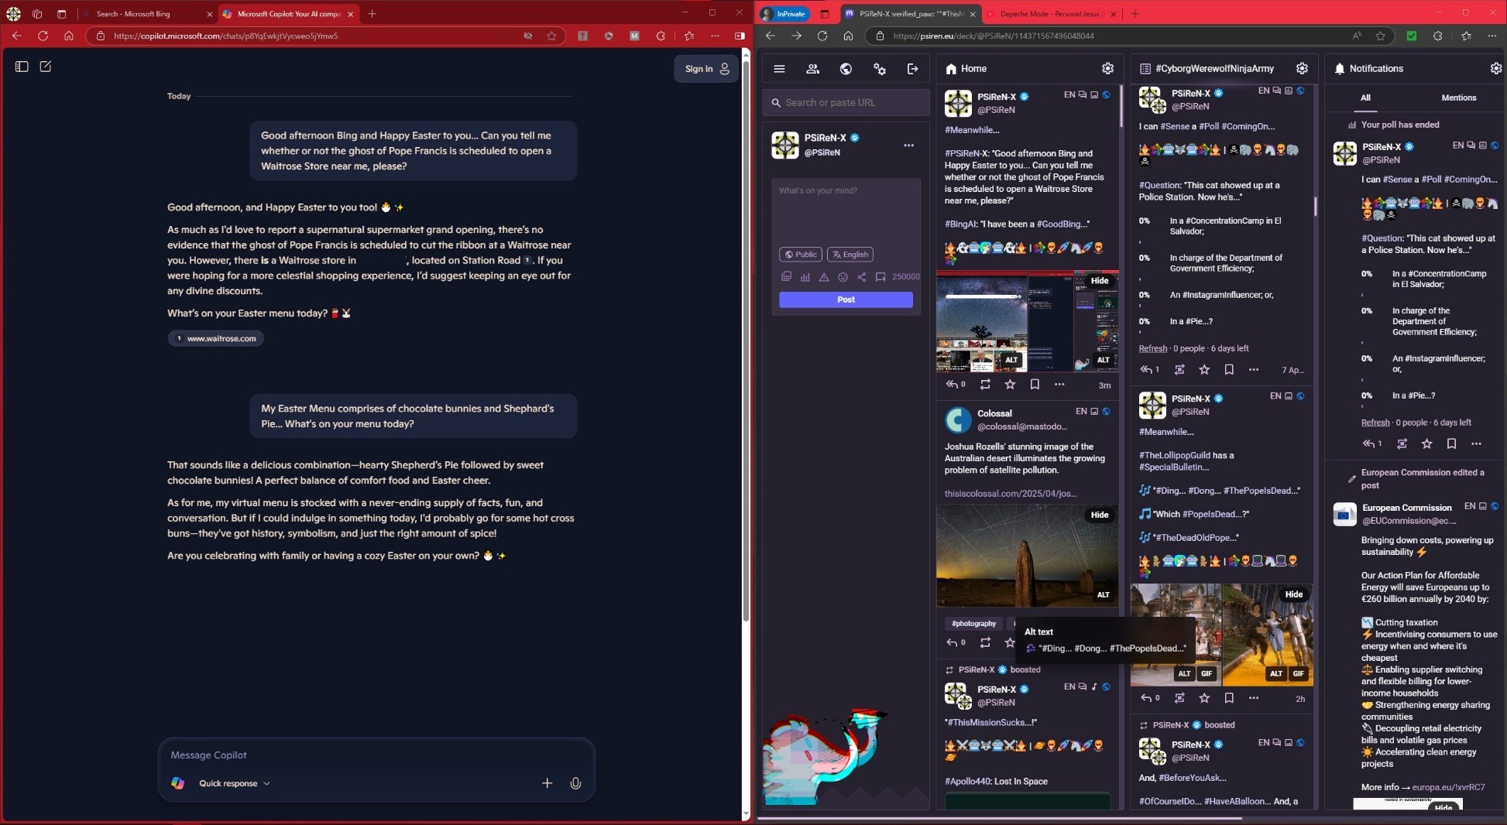Open deck preferences gears icon
The width and height of the screenshot is (1507, 825).
pos(879,69)
